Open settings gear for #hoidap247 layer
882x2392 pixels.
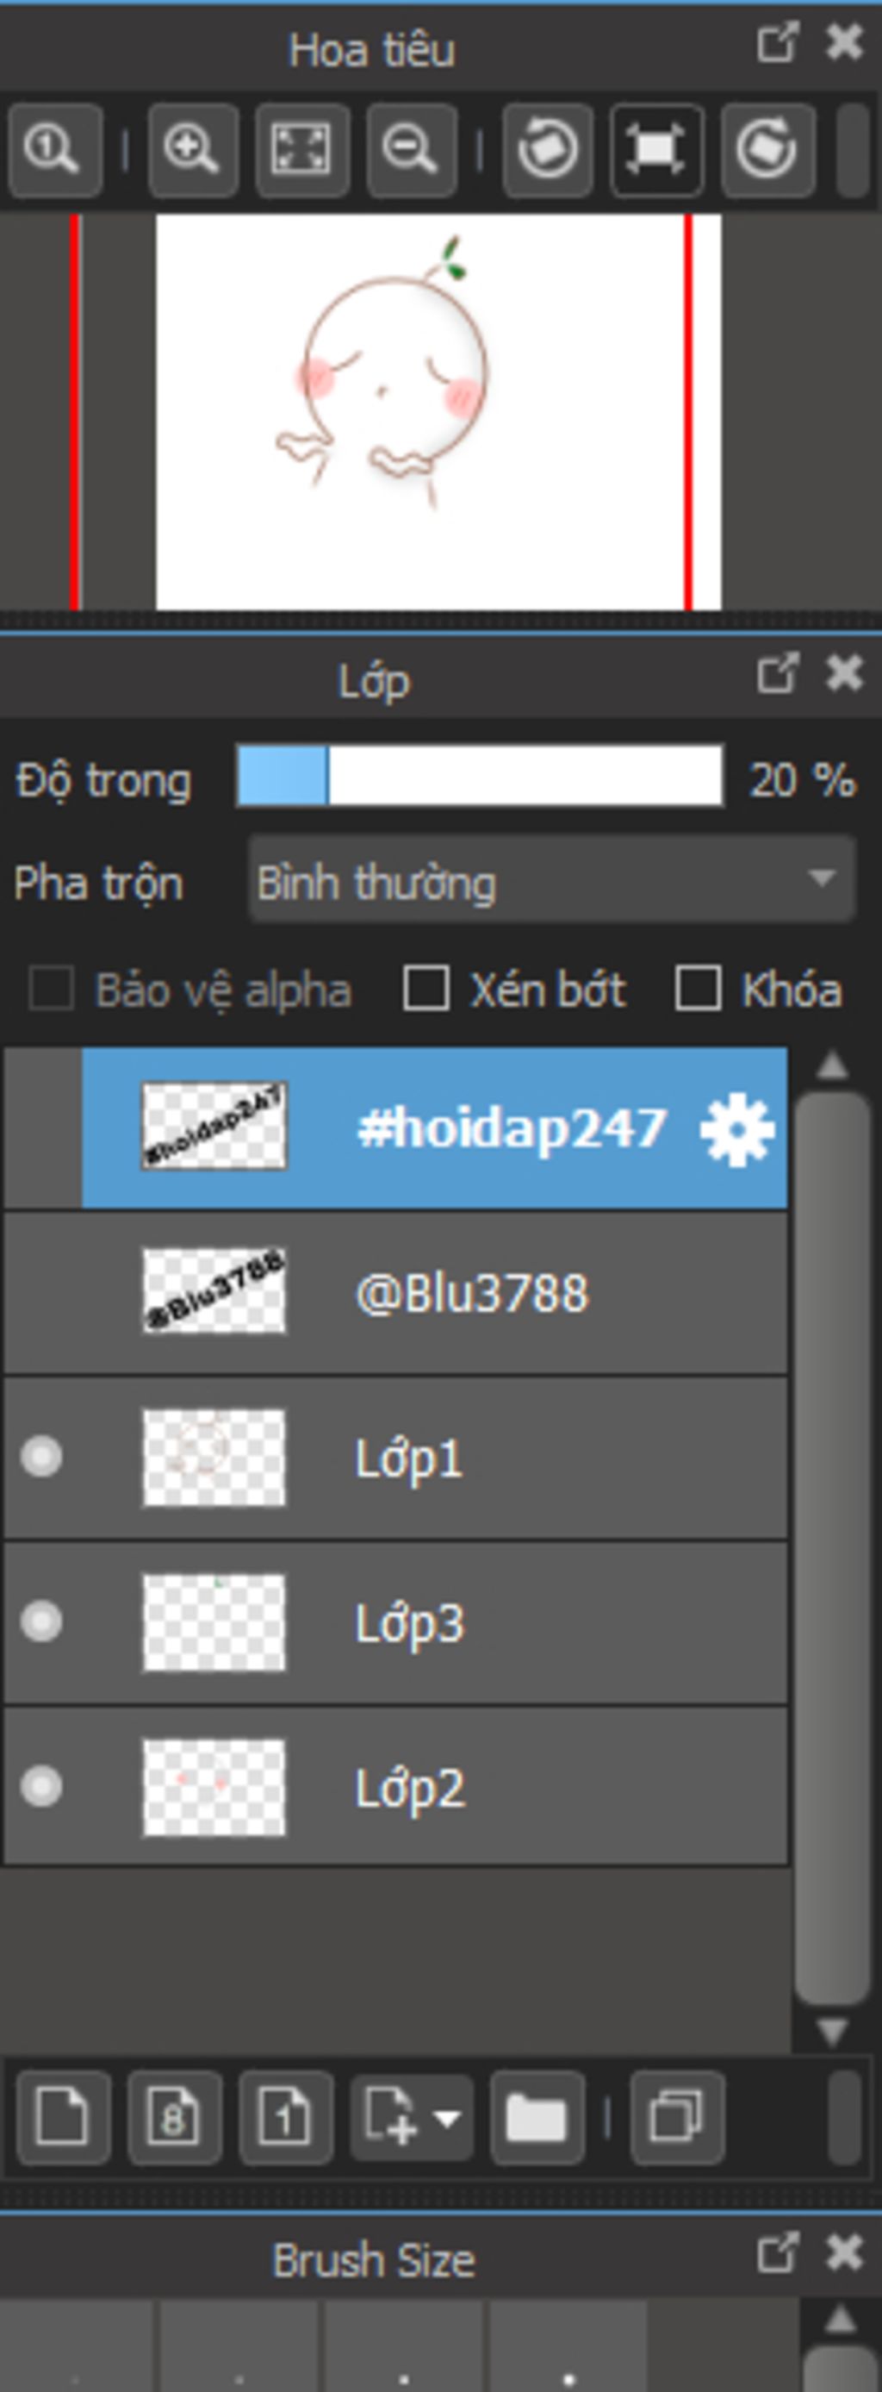coord(736,1129)
